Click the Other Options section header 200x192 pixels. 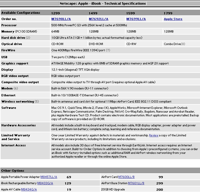tap(12, 171)
